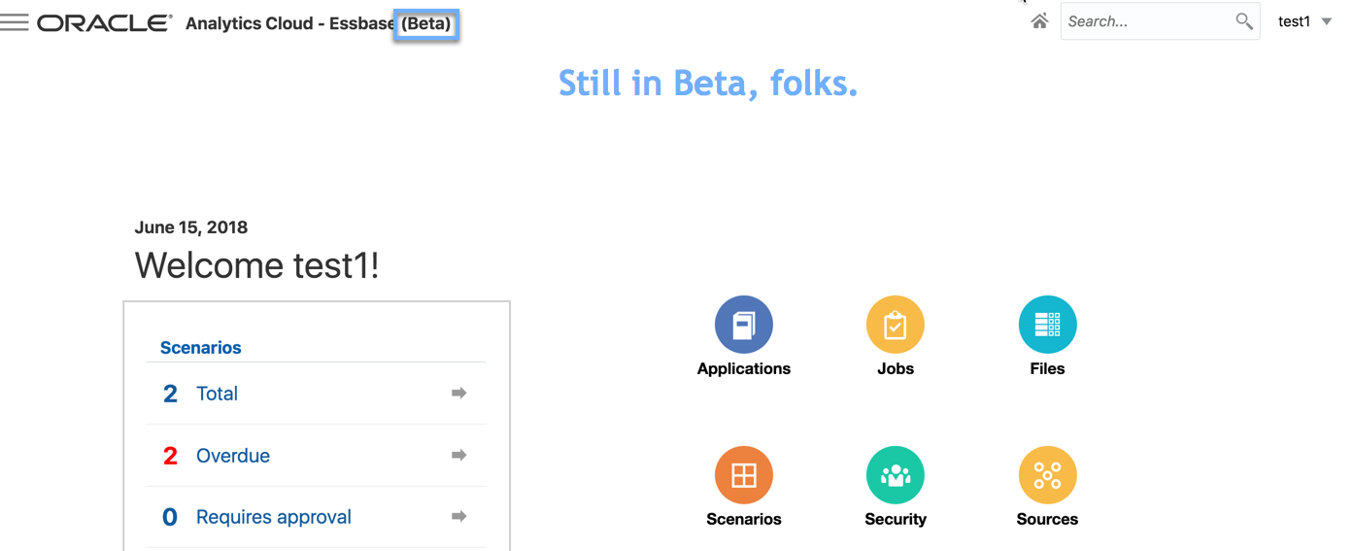Screen dimensions: 1354x551
Task: Open the Scenarios orange icon
Action: point(743,475)
